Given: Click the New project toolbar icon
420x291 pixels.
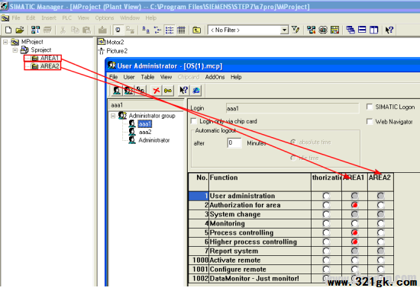Looking at the screenshot, I should [8, 30].
